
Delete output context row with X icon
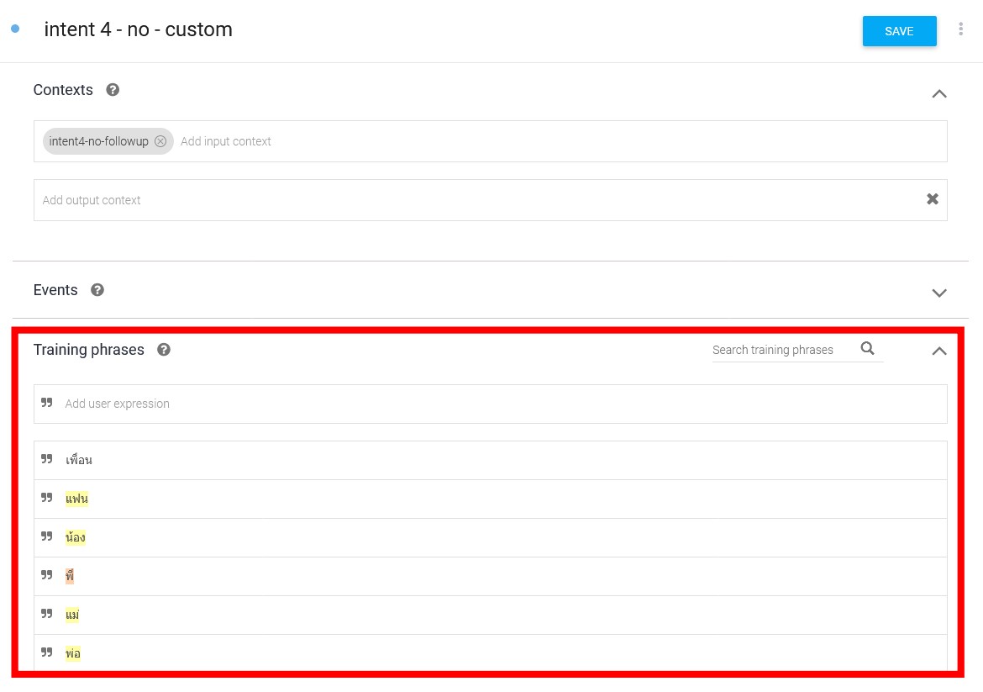[933, 199]
